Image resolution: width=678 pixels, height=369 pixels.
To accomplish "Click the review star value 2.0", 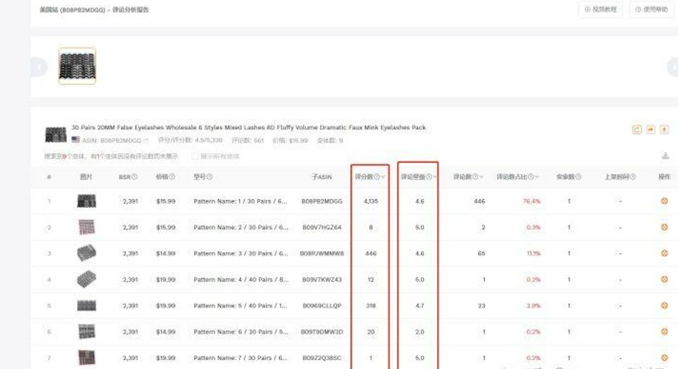I will [420, 332].
